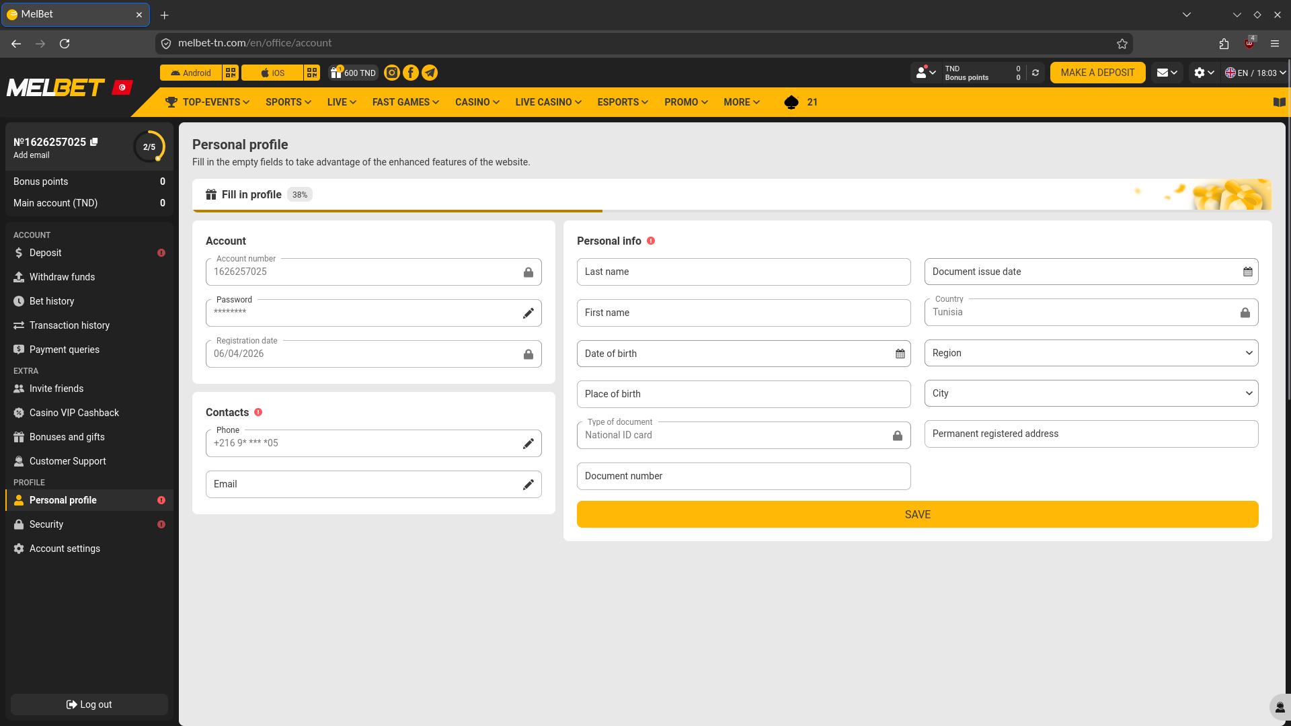Open Customer Support in sidebar
This screenshot has height=726, width=1291.
89,461
